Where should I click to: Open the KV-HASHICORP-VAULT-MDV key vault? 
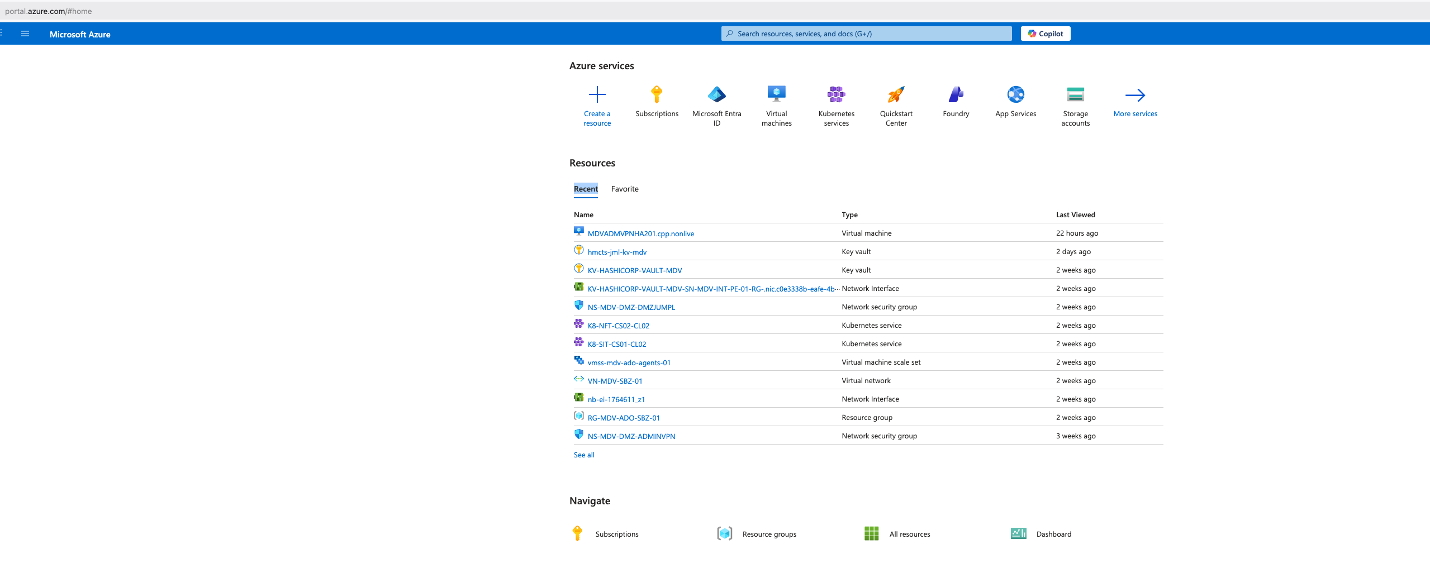[x=635, y=270]
